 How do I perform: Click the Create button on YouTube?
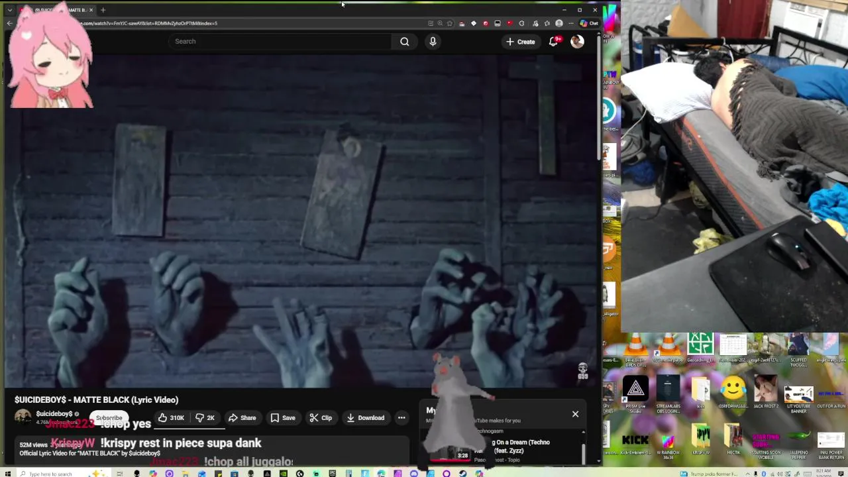(520, 42)
